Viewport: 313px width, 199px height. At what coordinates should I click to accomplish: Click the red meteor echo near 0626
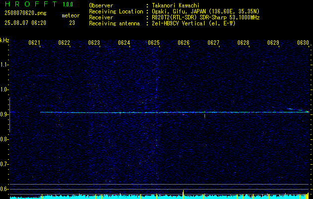coord(183,114)
